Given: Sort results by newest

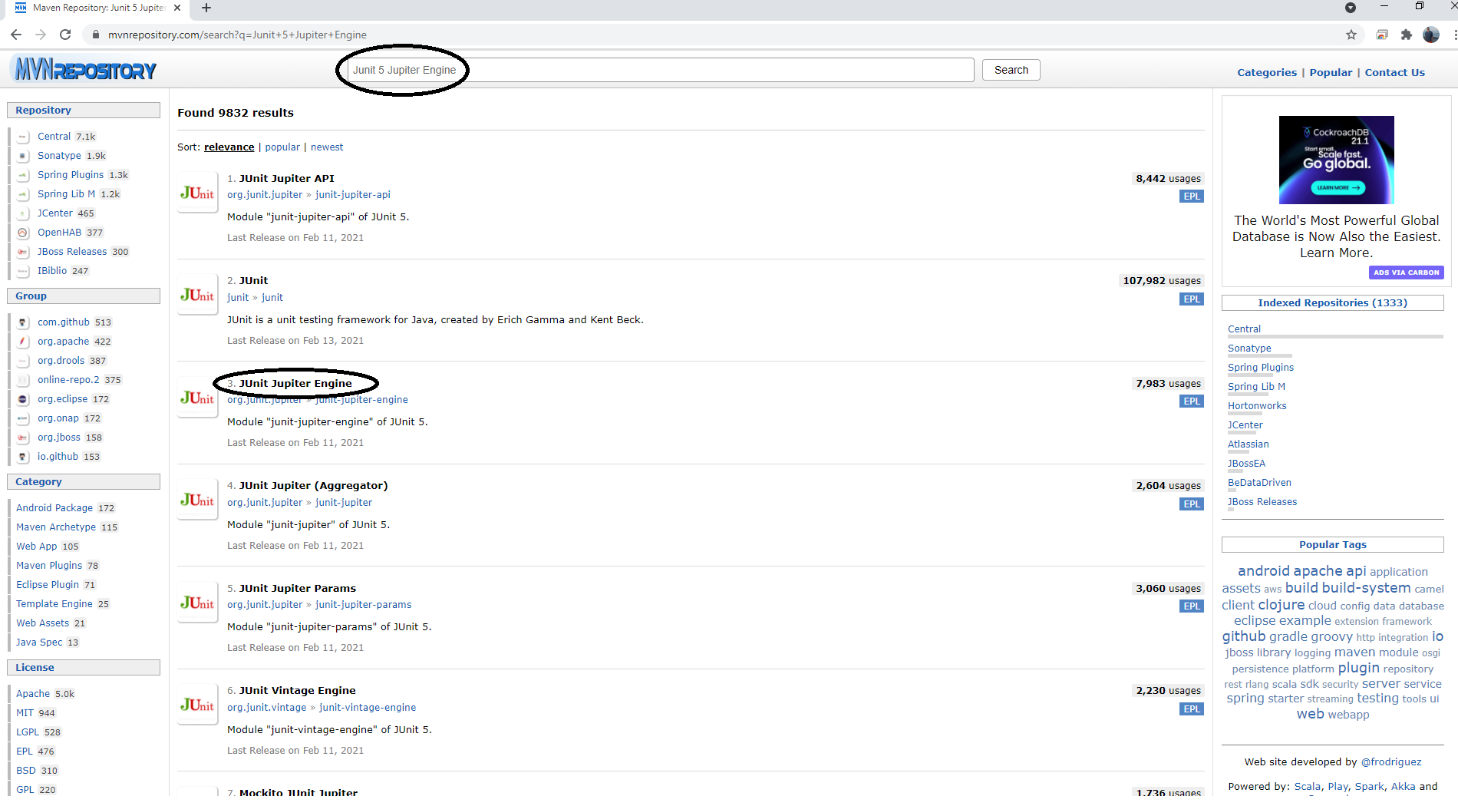Looking at the screenshot, I should [327, 147].
